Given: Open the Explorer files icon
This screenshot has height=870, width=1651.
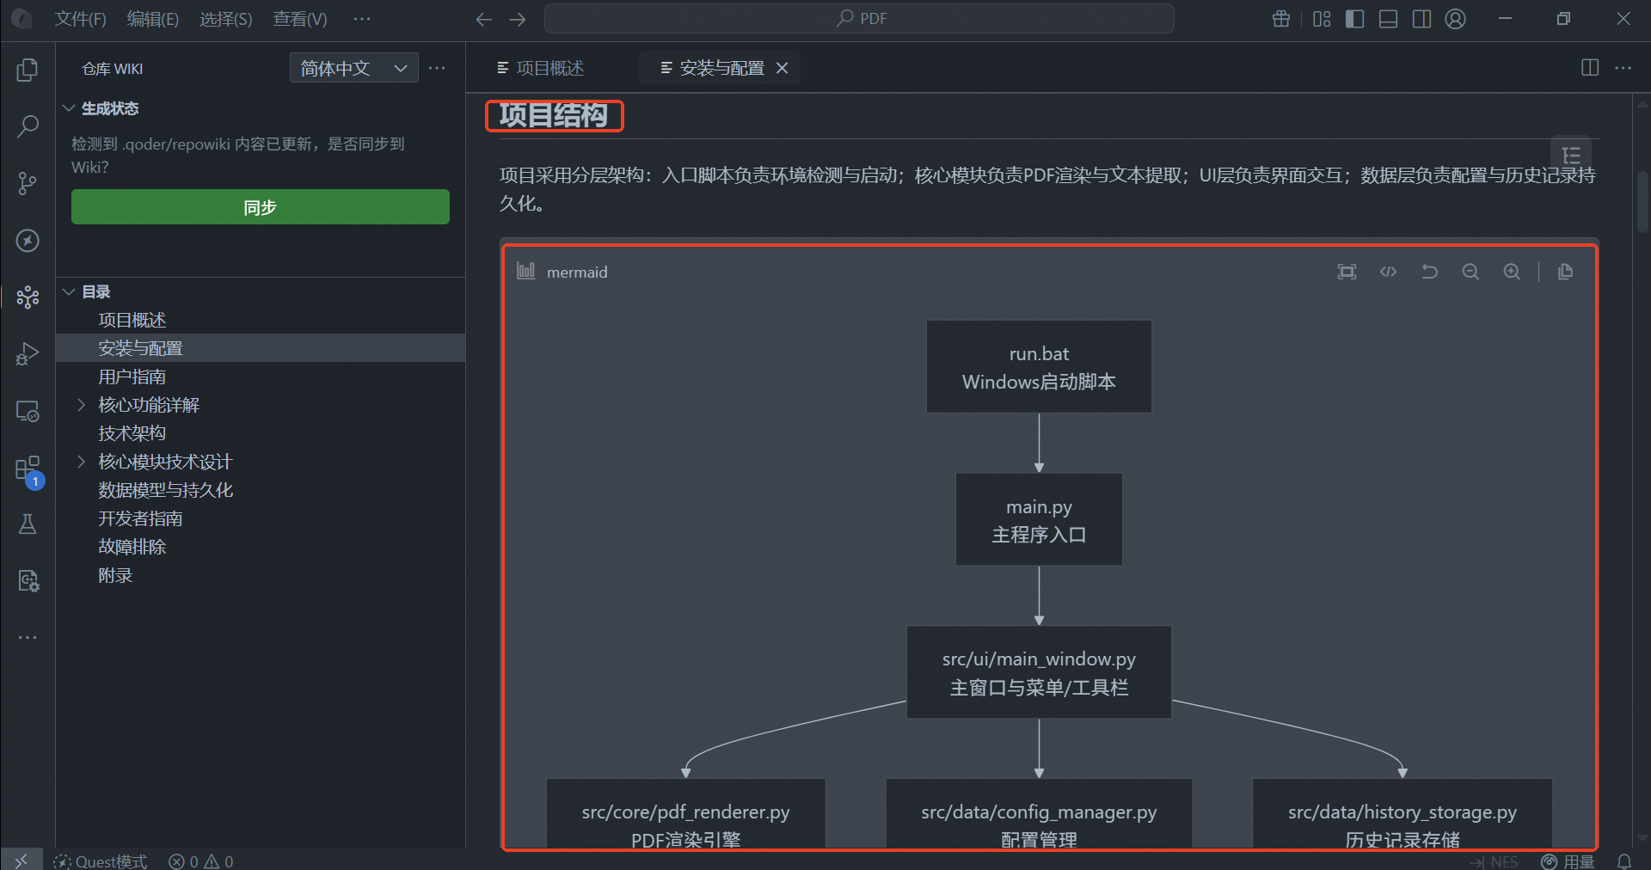Looking at the screenshot, I should point(28,70).
